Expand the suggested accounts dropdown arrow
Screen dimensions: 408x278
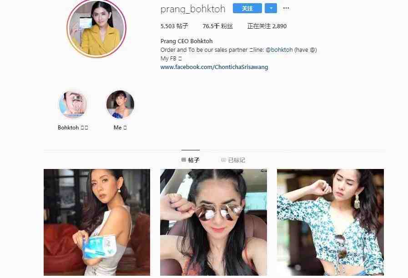pos(271,8)
